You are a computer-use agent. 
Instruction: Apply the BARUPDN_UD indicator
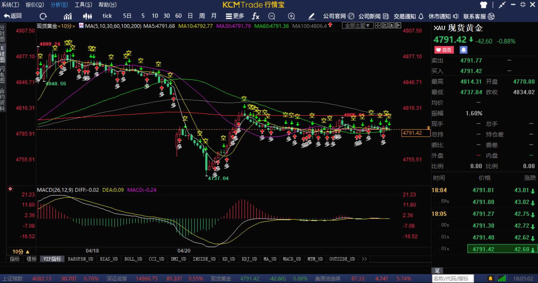(x=80, y=259)
